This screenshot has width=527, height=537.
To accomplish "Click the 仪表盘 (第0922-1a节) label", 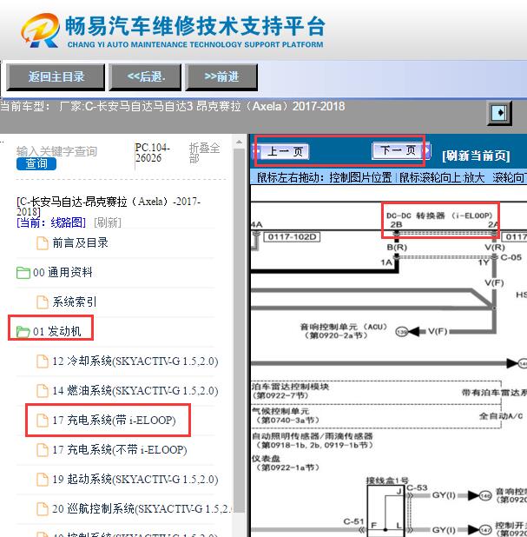I will point(286,462).
